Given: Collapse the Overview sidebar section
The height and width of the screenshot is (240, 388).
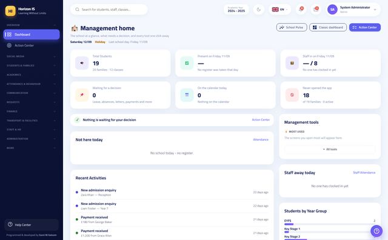Looking at the screenshot, I should click(x=32, y=25).
